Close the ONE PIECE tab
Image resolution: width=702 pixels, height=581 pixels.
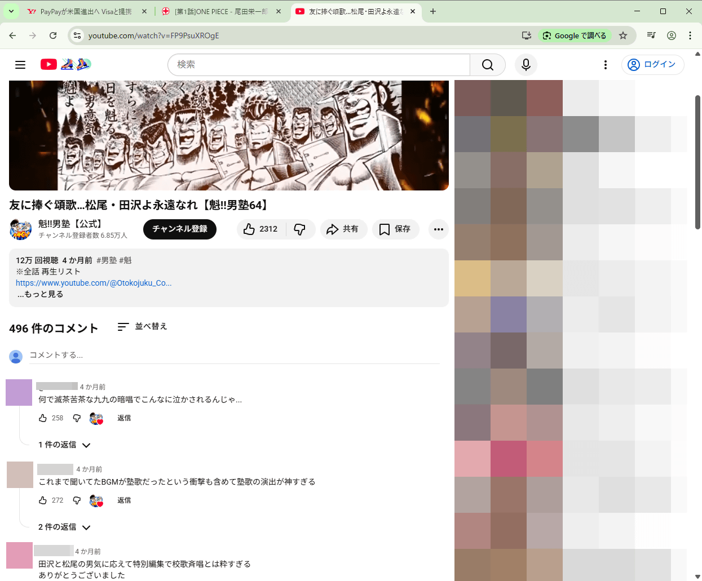279,11
